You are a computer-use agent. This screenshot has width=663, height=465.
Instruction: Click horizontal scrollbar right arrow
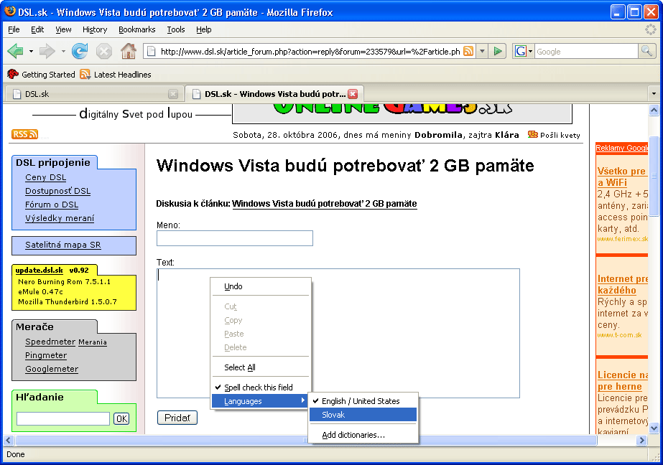[642, 440]
